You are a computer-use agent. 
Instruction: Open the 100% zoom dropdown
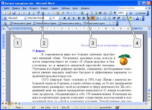127,13
